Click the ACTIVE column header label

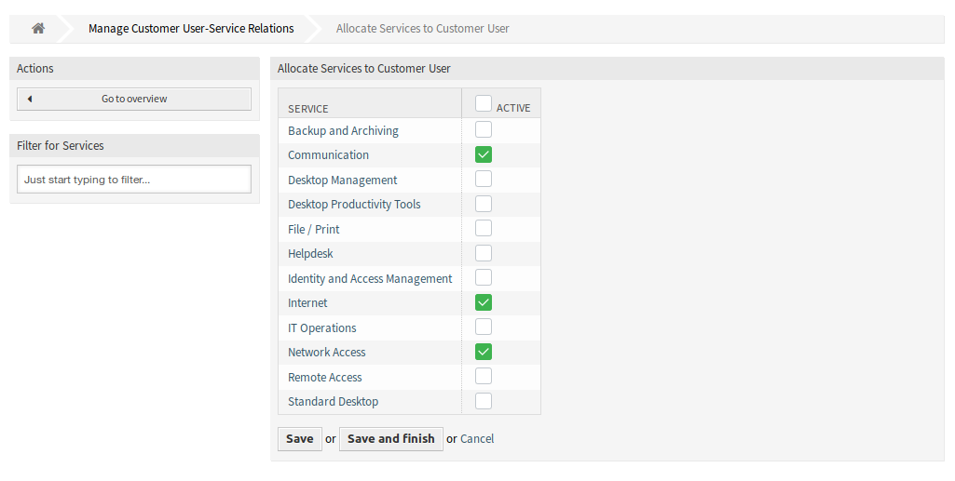coord(513,108)
